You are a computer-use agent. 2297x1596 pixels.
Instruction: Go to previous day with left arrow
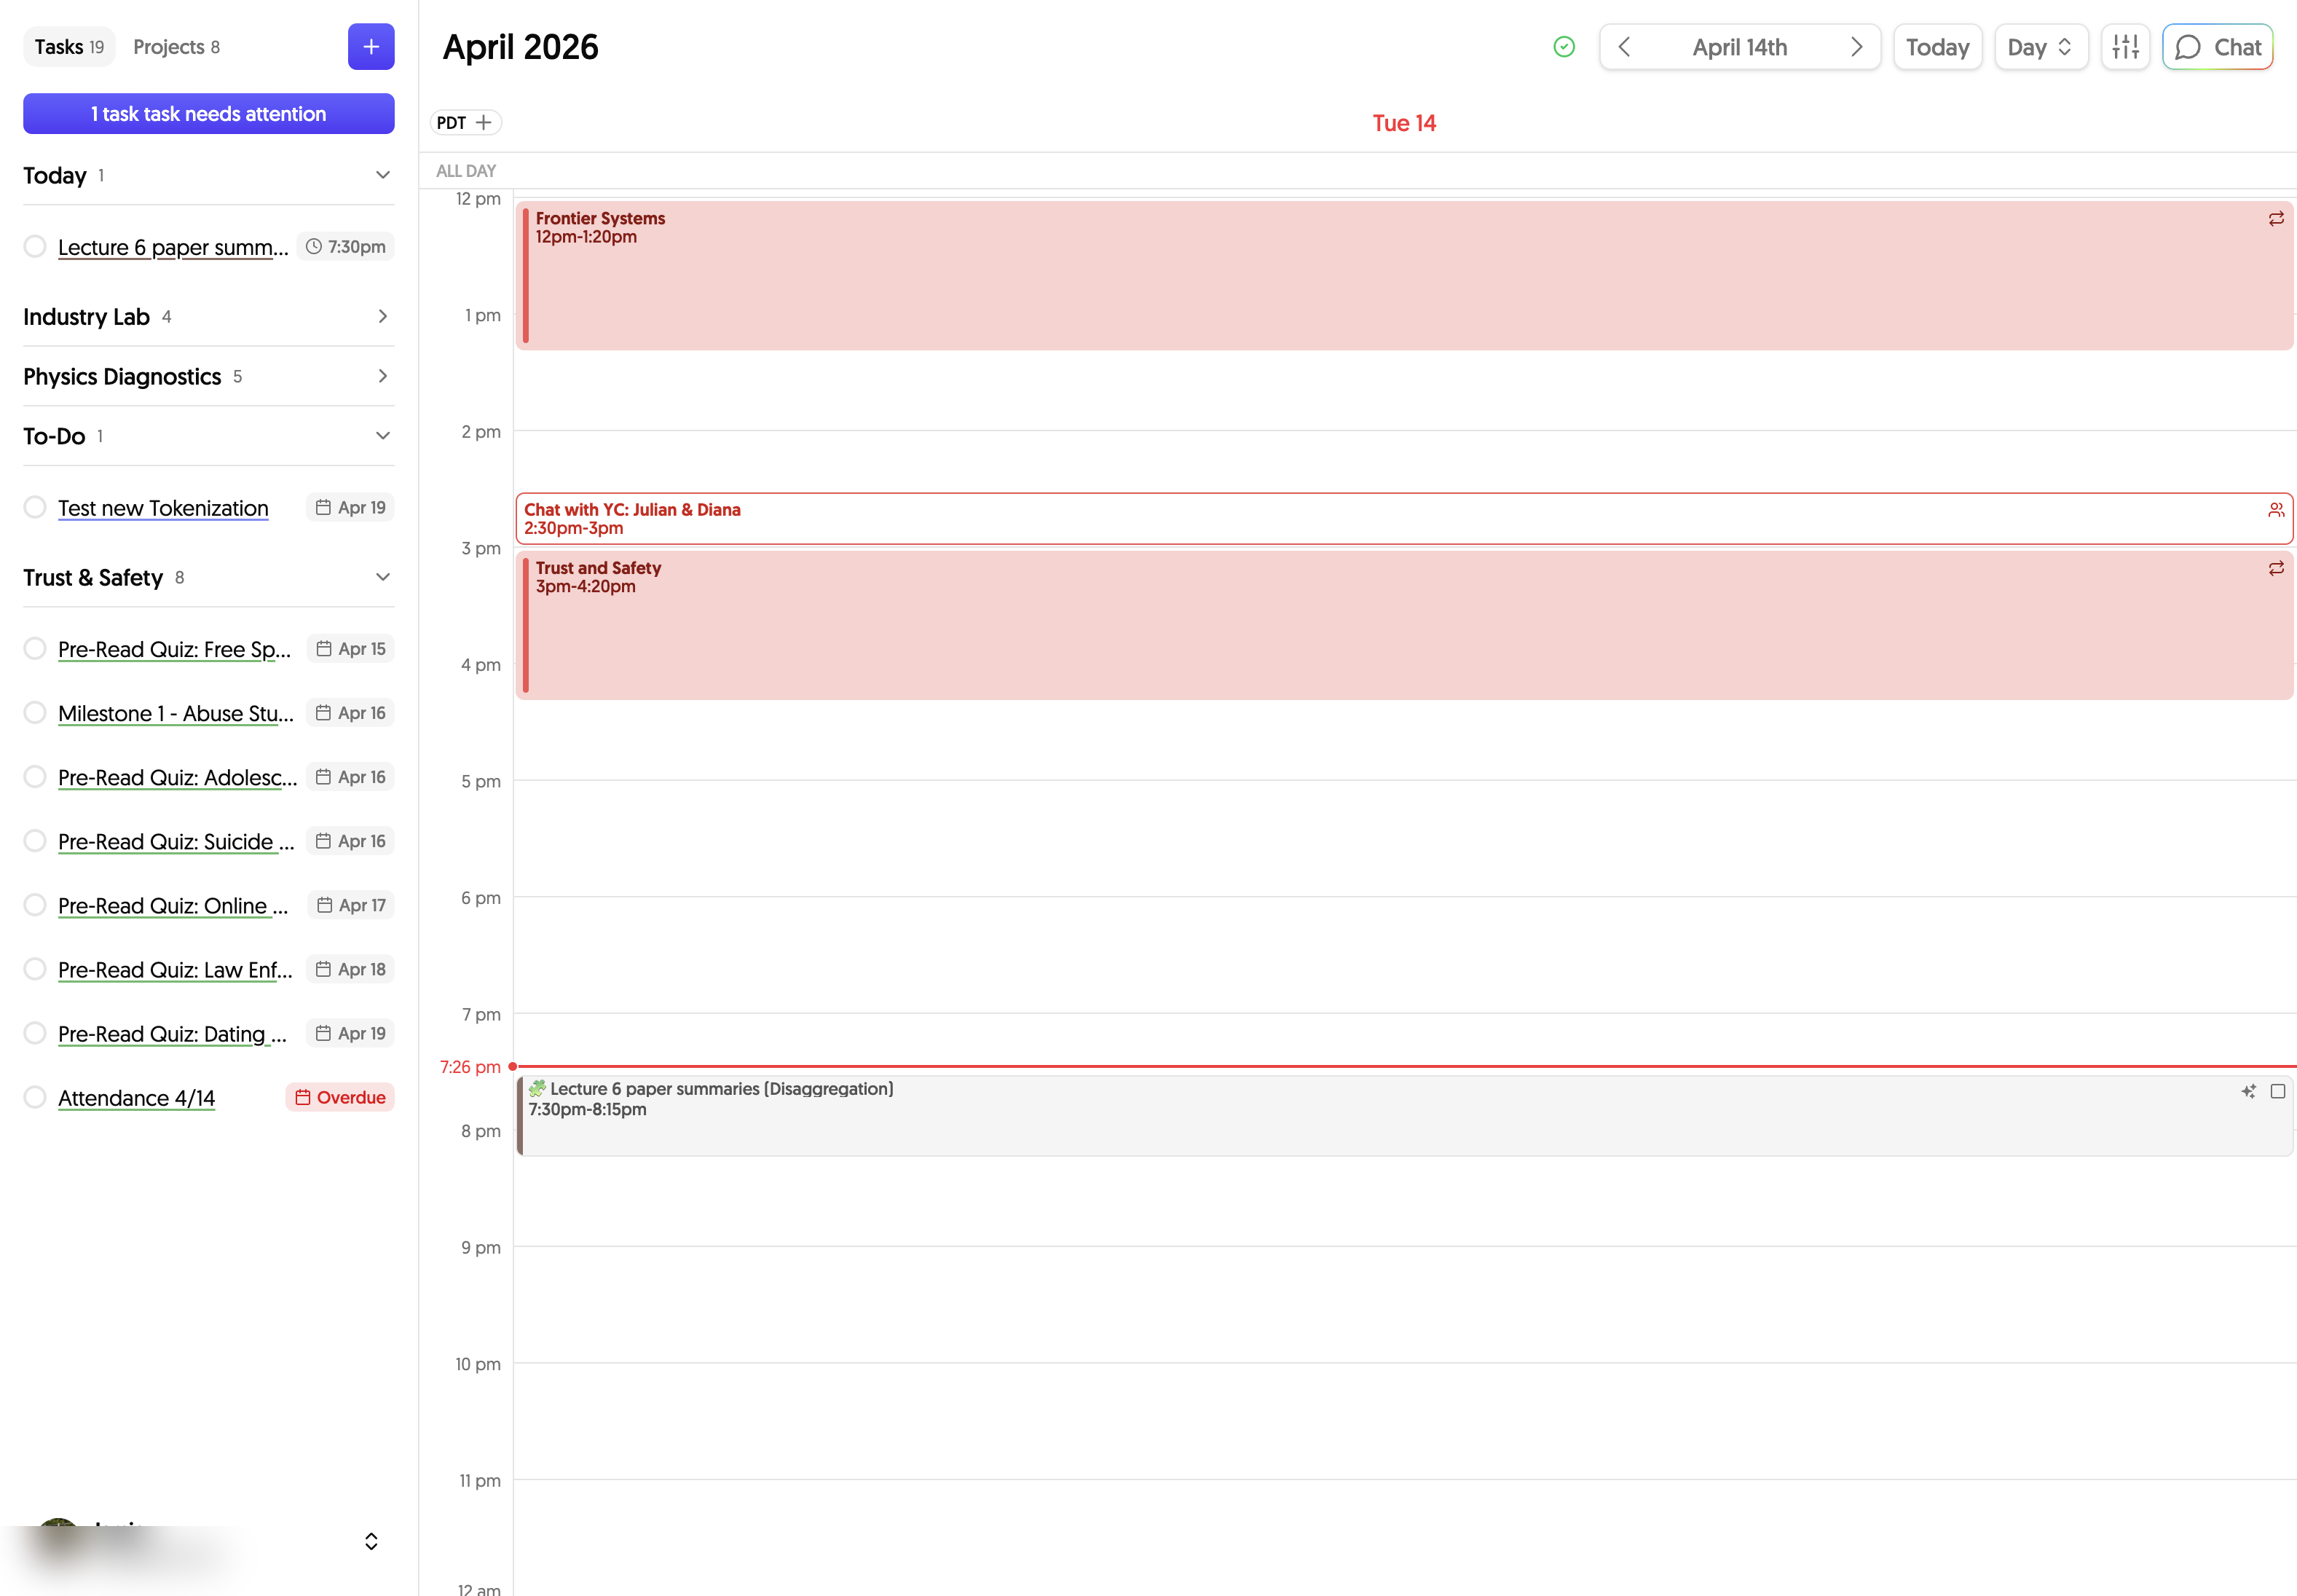[1624, 47]
